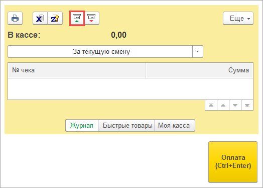Jump to last receipt in list
Image resolution: width=263 pixels, height=188 pixels.
(x=247, y=106)
